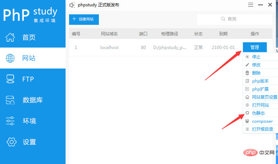Image resolution: width=278 pixels, height=164 pixels.
Task: Click the ring icon beside 伪静态
Action: 247,113
